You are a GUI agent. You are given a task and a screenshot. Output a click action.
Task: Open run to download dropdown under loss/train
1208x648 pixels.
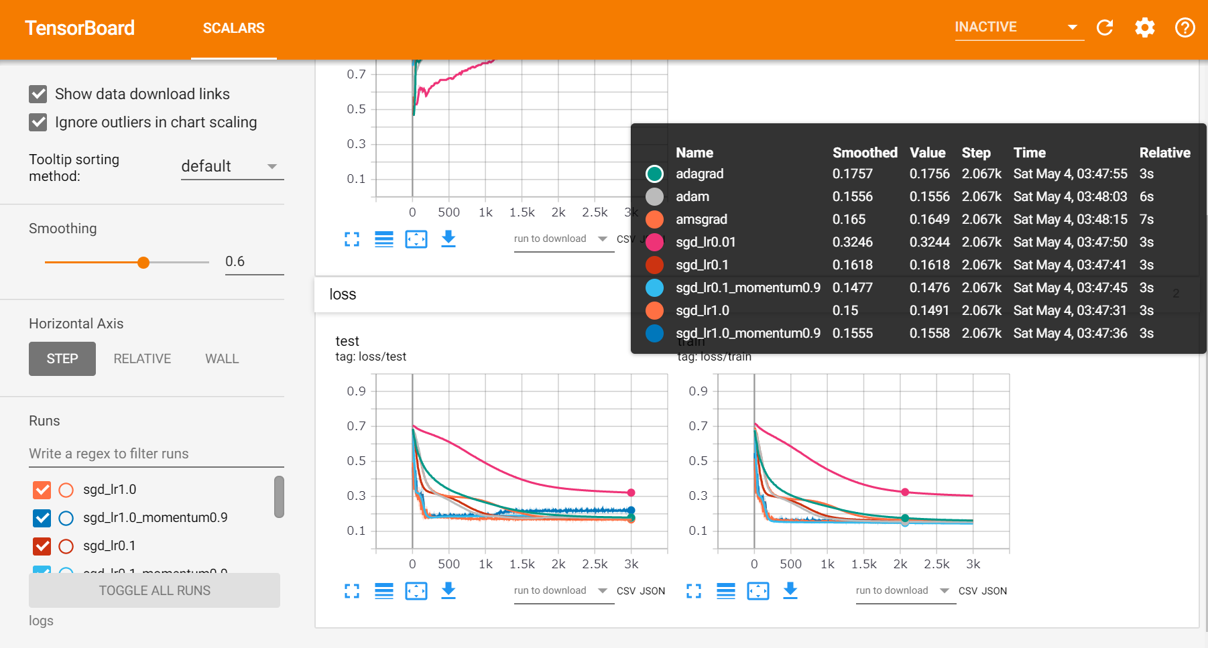pyautogui.click(x=904, y=590)
